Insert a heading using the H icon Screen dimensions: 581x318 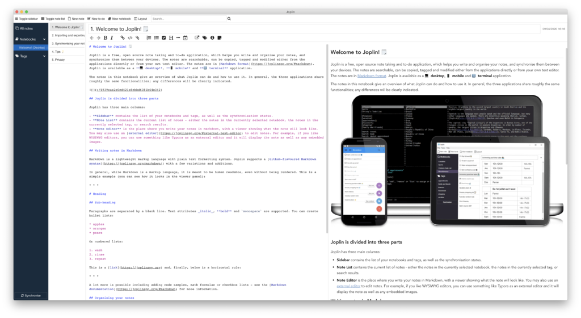170,38
